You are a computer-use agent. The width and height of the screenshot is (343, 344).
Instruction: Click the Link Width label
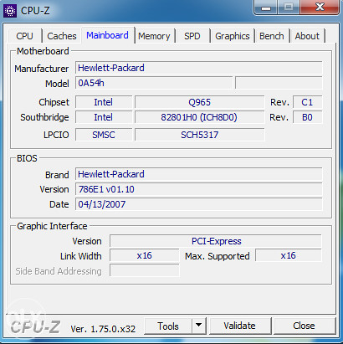click(x=81, y=256)
